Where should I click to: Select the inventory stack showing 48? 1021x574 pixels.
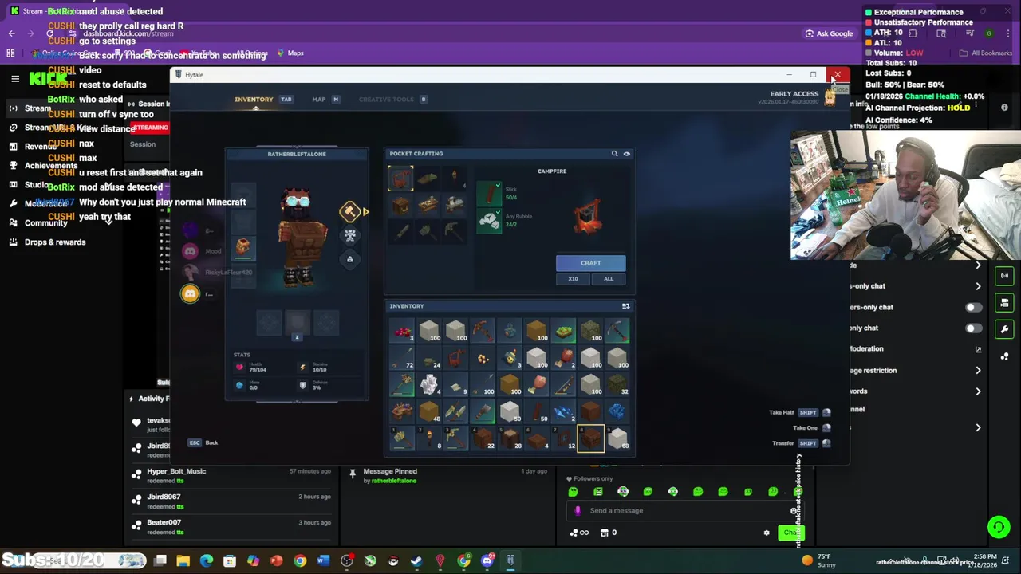click(428, 411)
